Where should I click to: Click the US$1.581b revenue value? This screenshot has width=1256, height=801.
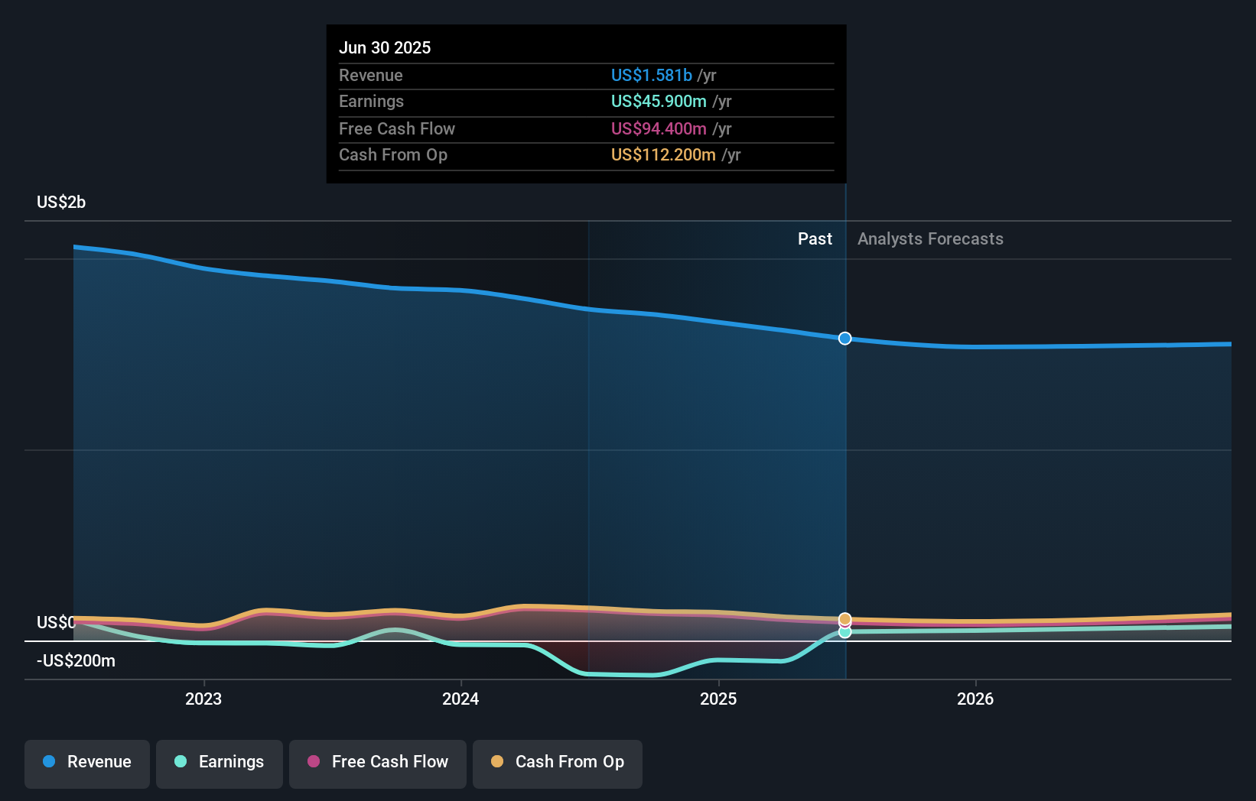coord(651,75)
